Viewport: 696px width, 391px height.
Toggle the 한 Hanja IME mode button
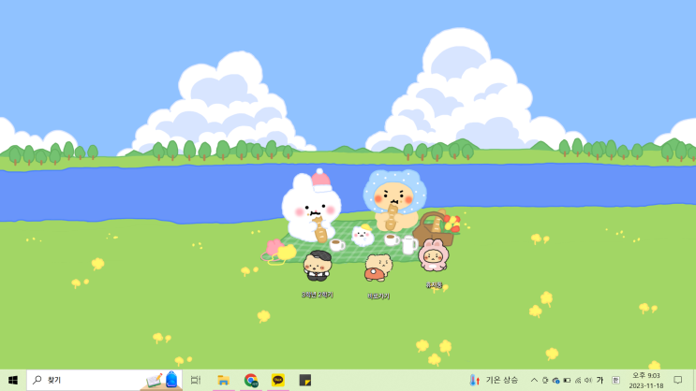615,380
